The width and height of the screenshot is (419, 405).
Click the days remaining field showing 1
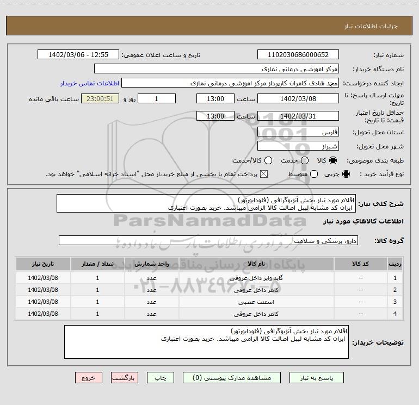tap(157, 98)
